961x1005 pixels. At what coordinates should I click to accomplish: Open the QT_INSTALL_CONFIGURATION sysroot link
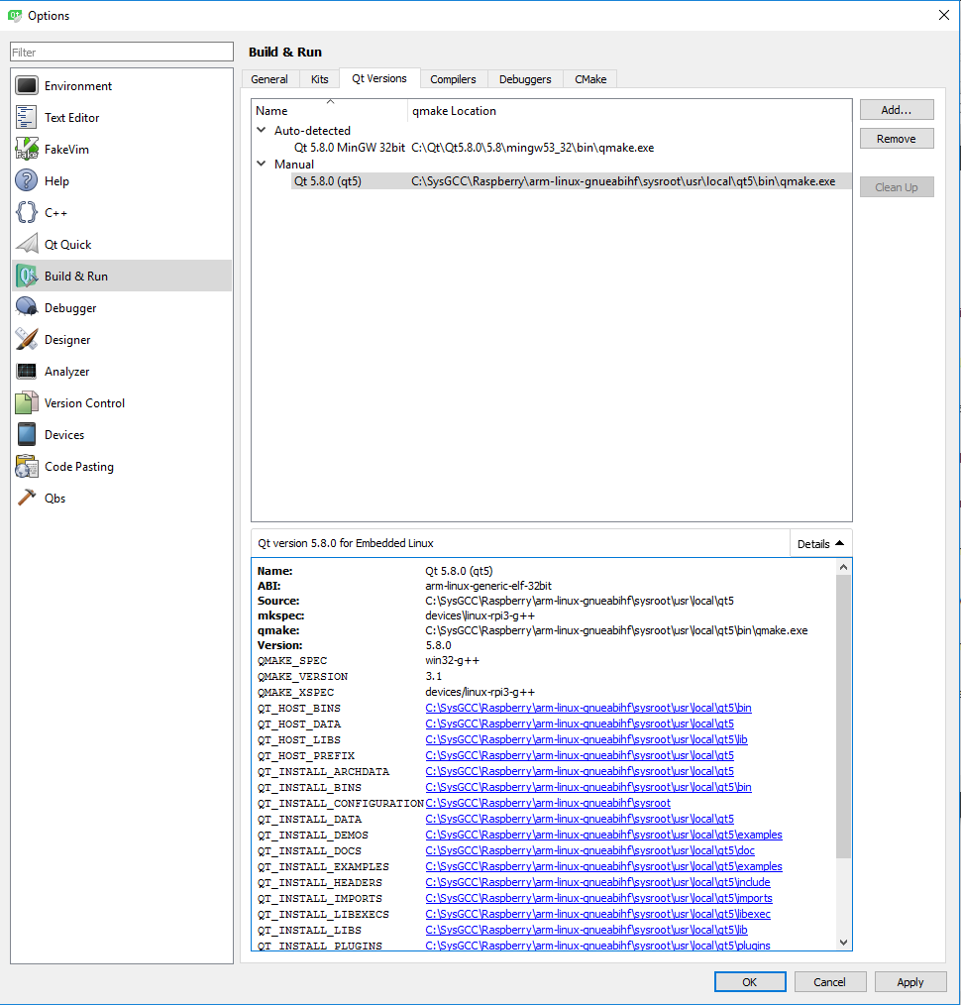click(548, 803)
